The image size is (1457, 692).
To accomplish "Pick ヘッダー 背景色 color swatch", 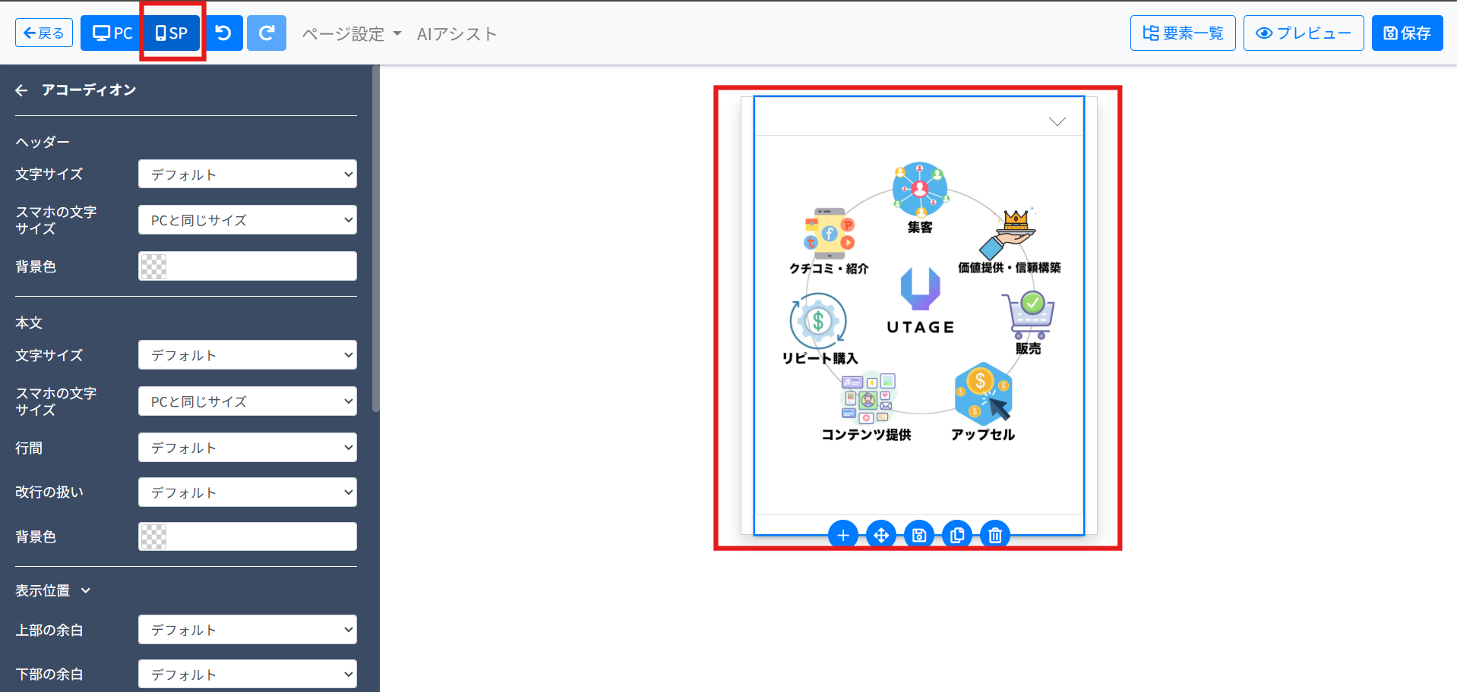I will [153, 266].
